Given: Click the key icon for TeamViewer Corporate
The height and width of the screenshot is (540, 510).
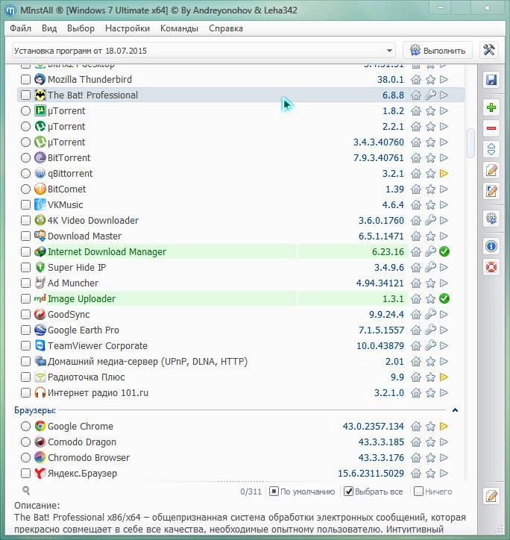Looking at the screenshot, I should (430, 346).
